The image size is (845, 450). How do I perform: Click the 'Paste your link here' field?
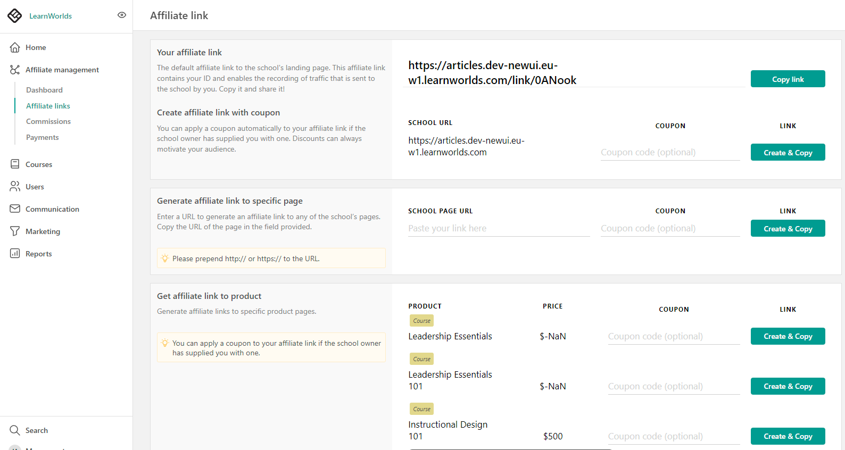pyautogui.click(x=499, y=228)
